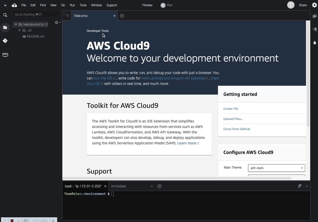Close the screen recorder bar
Image resolution: width=318 pixels, height=222 pixels.
53,220
